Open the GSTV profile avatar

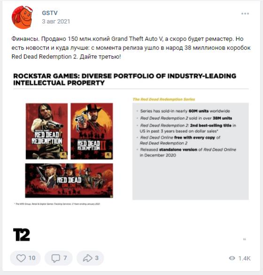click(22, 17)
